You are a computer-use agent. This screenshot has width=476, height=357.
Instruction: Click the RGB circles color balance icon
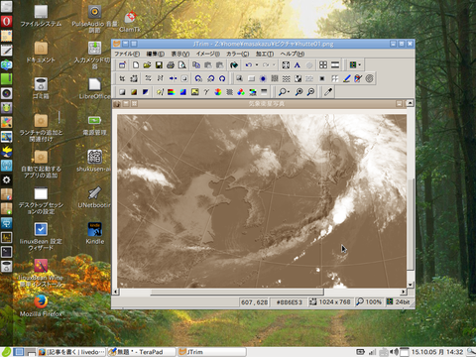coord(241,92)
